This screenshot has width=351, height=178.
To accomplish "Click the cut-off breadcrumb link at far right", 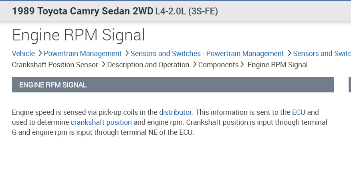I will [322, 54].
